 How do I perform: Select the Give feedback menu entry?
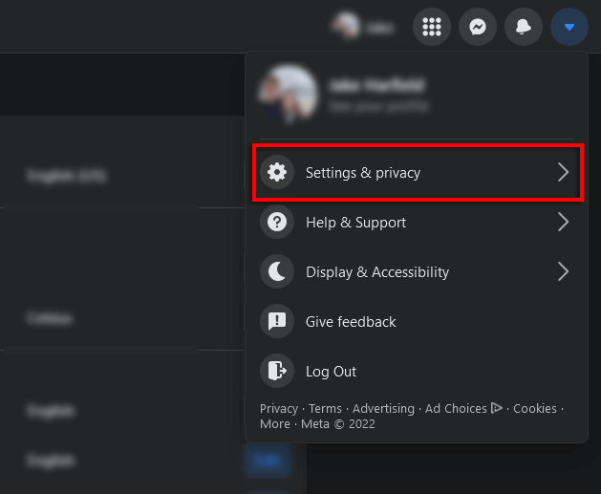[351, 322]
